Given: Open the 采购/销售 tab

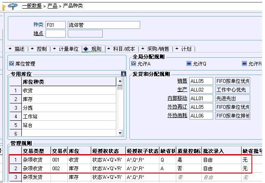Looking at the screenshot, I should (x=155, y=49).
